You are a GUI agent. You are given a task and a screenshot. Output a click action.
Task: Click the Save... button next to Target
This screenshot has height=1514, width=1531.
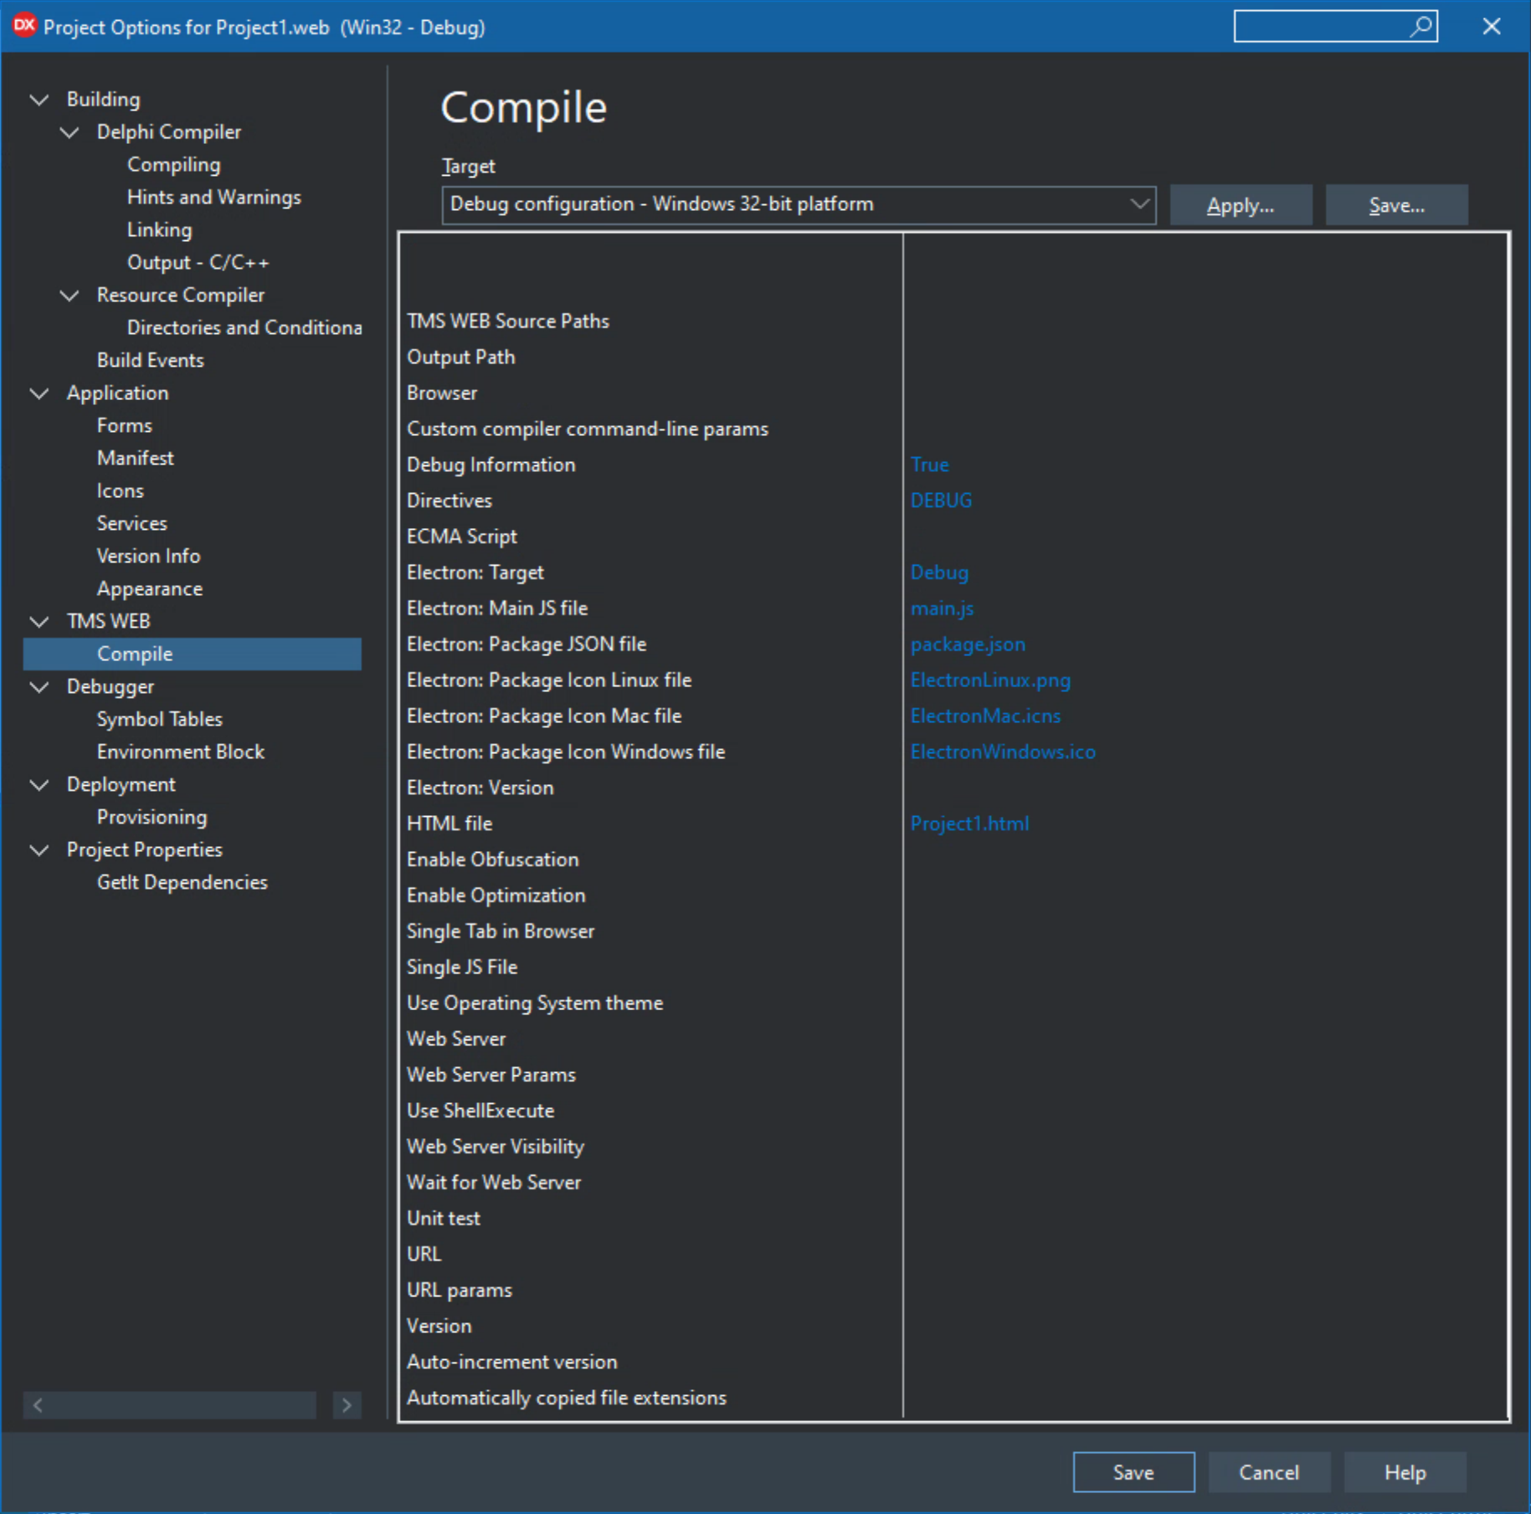point(1396,205)
